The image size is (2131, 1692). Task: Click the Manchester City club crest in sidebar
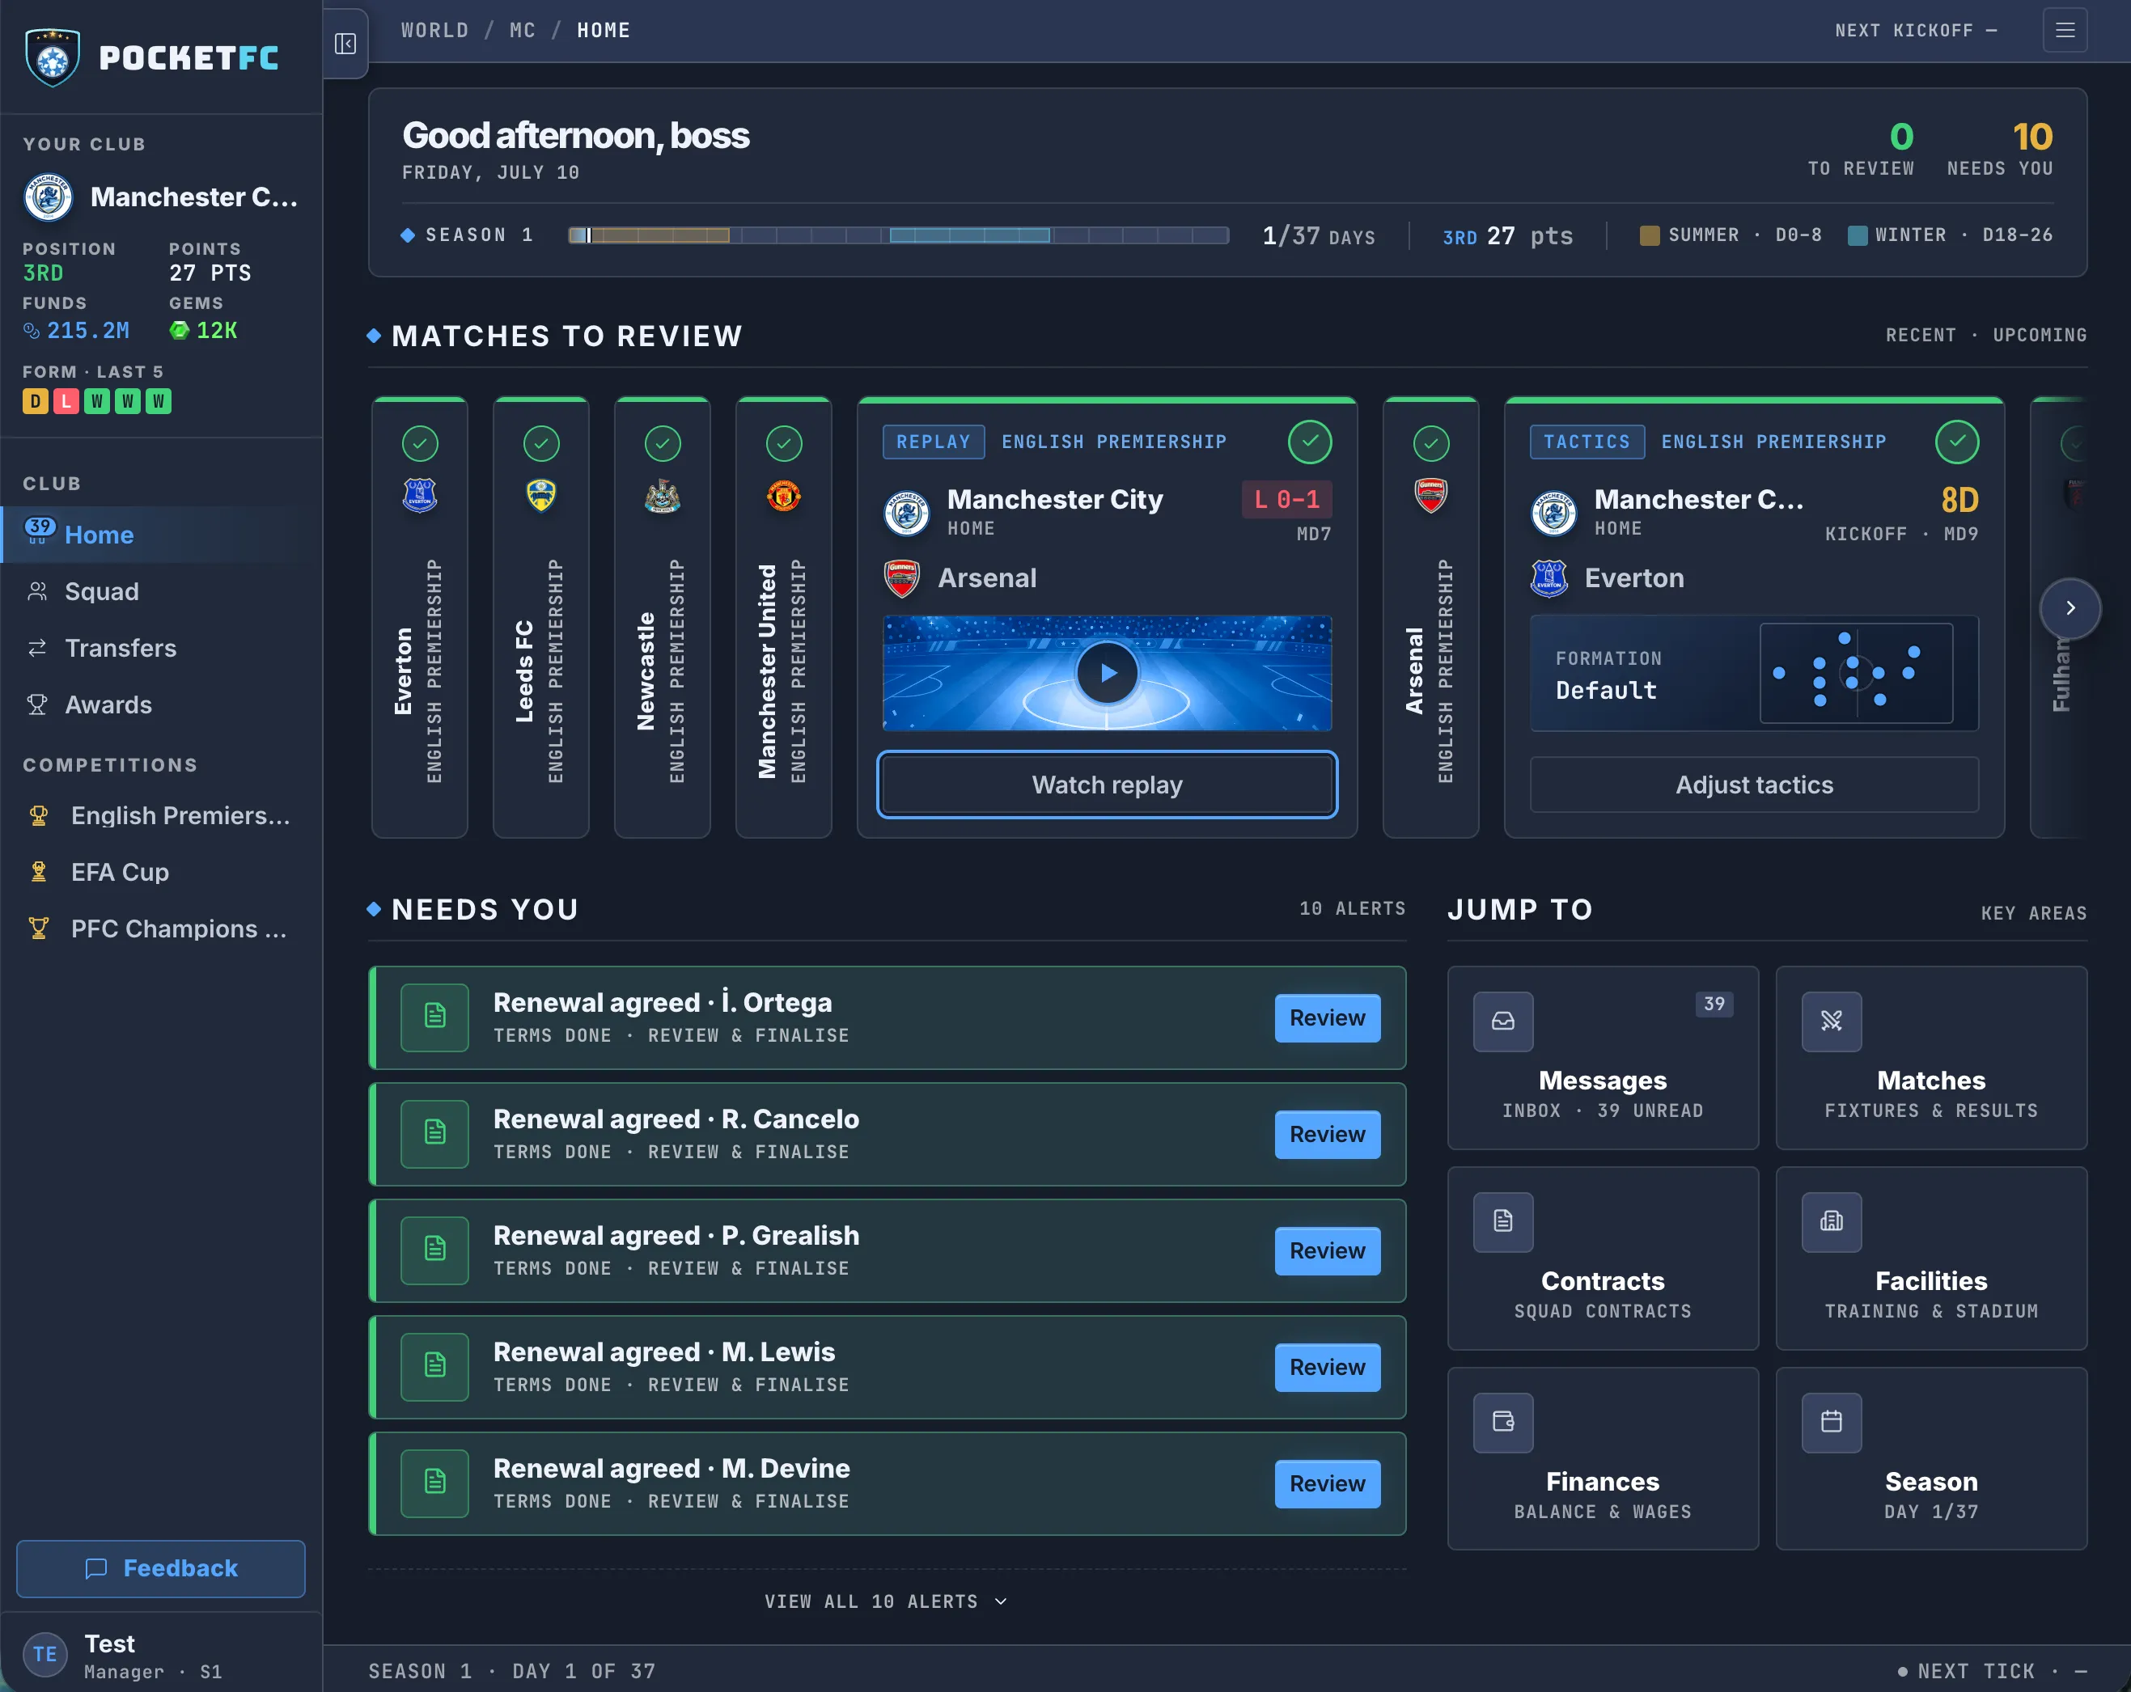pos(49,197)
